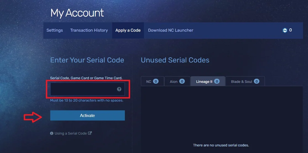This screenshot has height=153, width=308.
Task: Click the info icon beside Using a Serial Code
Action: pyautogui.click(x=52, y=133)
